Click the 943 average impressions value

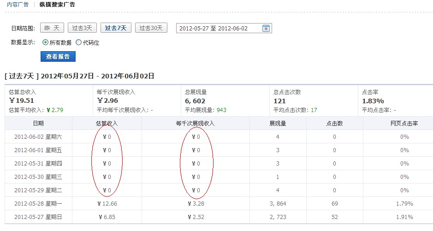[x=221, y=110]
